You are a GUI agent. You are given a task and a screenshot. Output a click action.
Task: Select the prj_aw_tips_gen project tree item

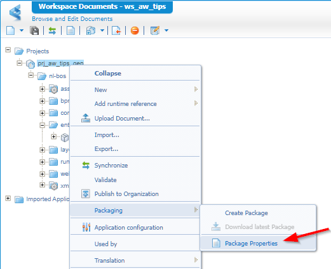click(x=60, y=63)
